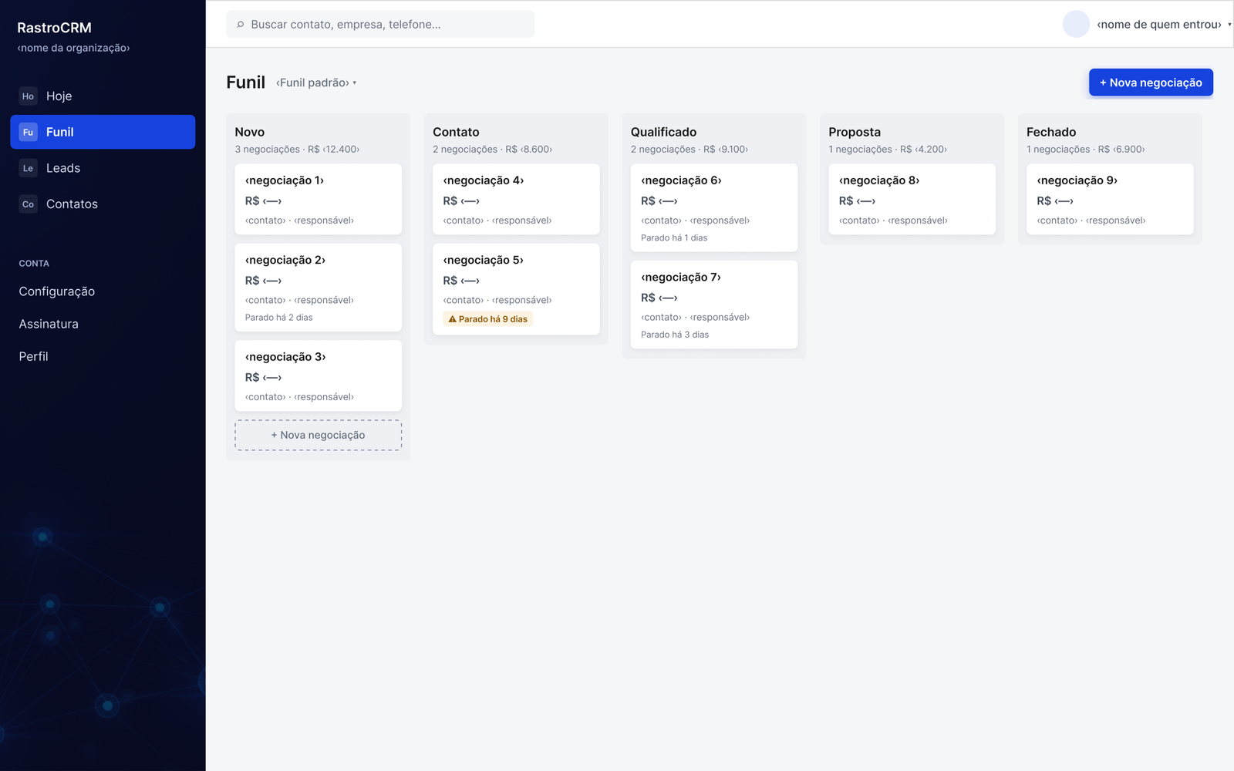Click the user avatar circle

point(1076,24)
